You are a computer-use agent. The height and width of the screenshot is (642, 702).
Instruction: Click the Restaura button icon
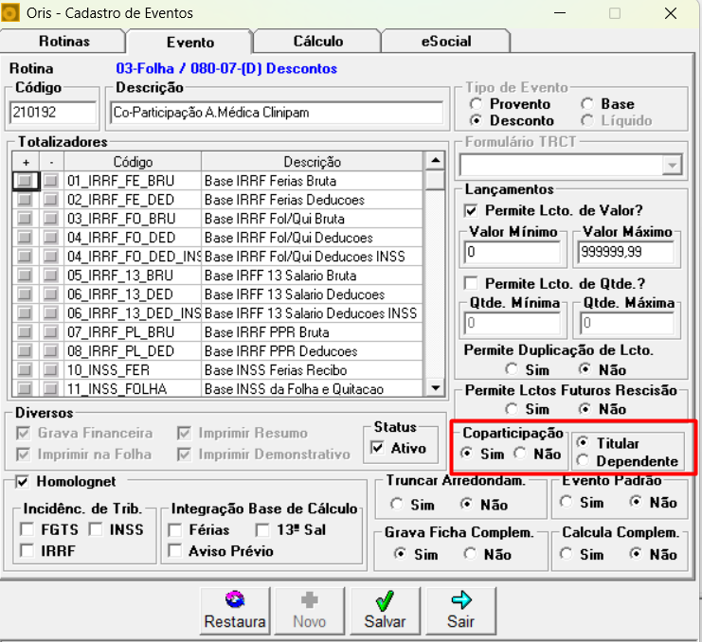tap(235, 599)
